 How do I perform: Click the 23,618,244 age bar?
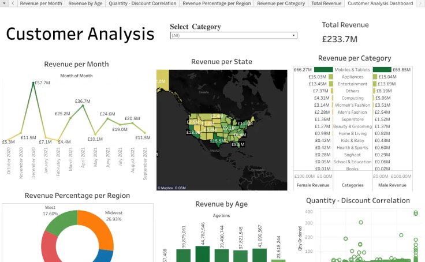tap(278, 261)
